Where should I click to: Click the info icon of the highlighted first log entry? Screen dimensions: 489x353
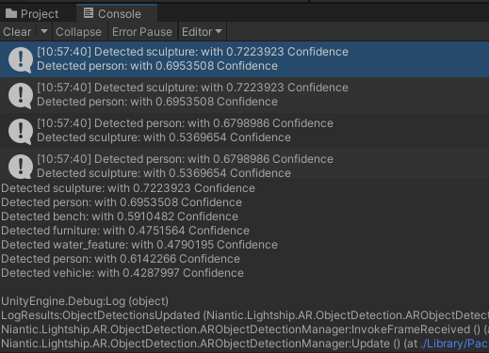point(21,59)
